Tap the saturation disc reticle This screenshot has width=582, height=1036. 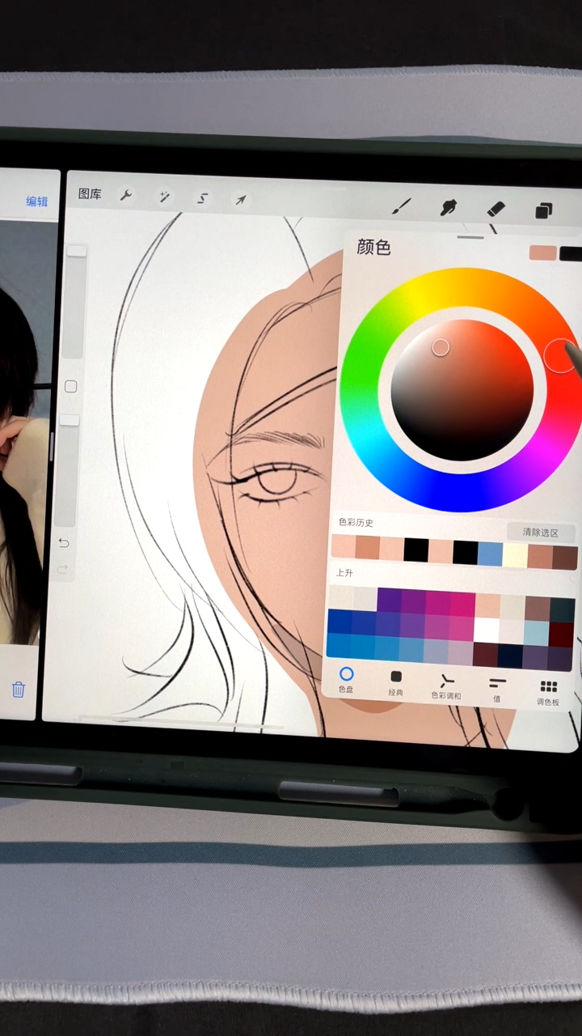coord(441,347)
